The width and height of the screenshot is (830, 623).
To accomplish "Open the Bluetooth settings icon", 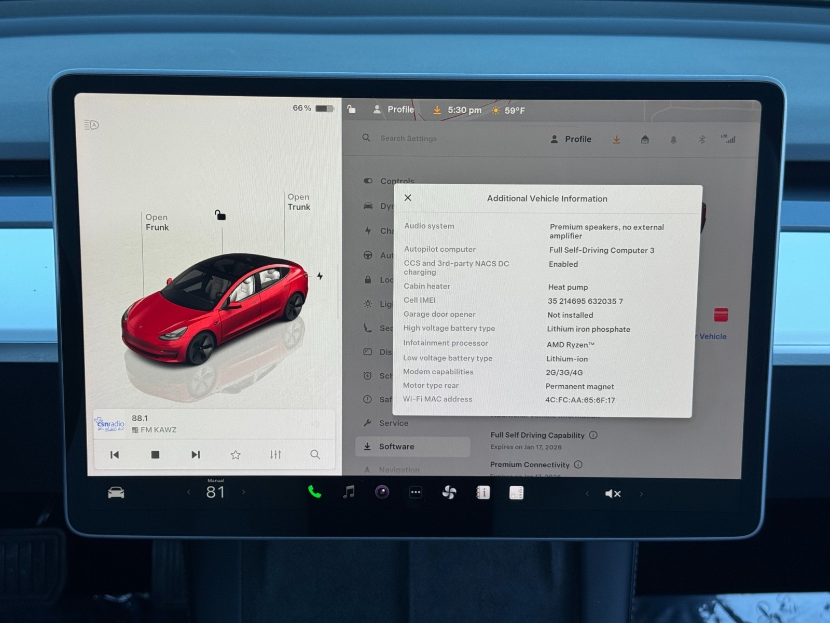I will (702, 140).
